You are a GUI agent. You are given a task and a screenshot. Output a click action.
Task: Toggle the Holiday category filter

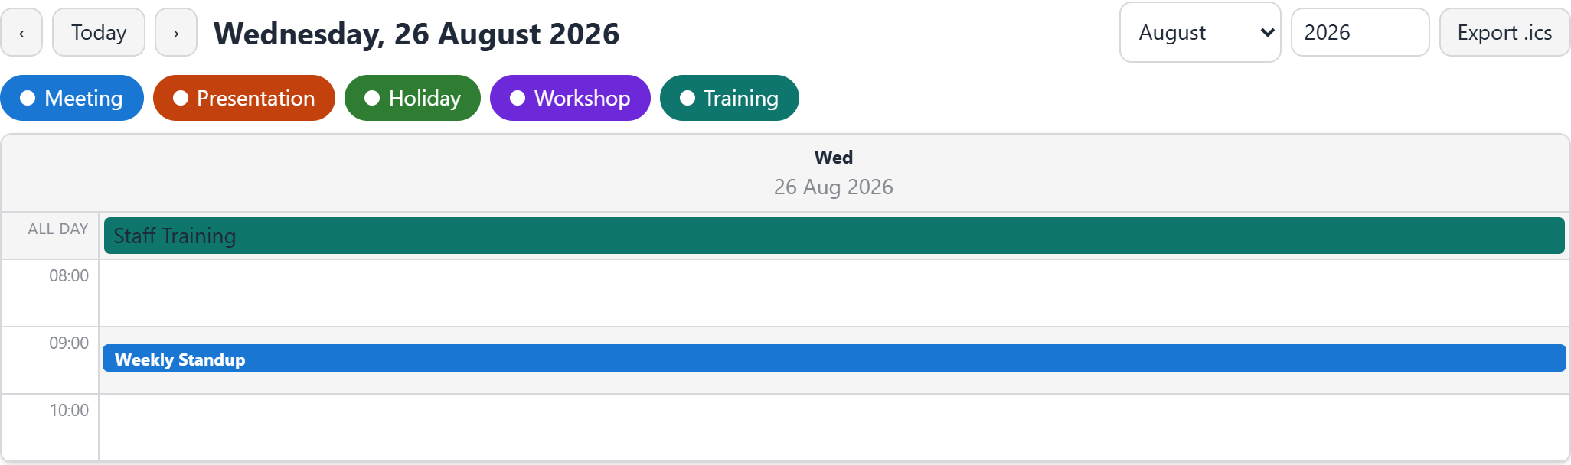coord(413,98)
